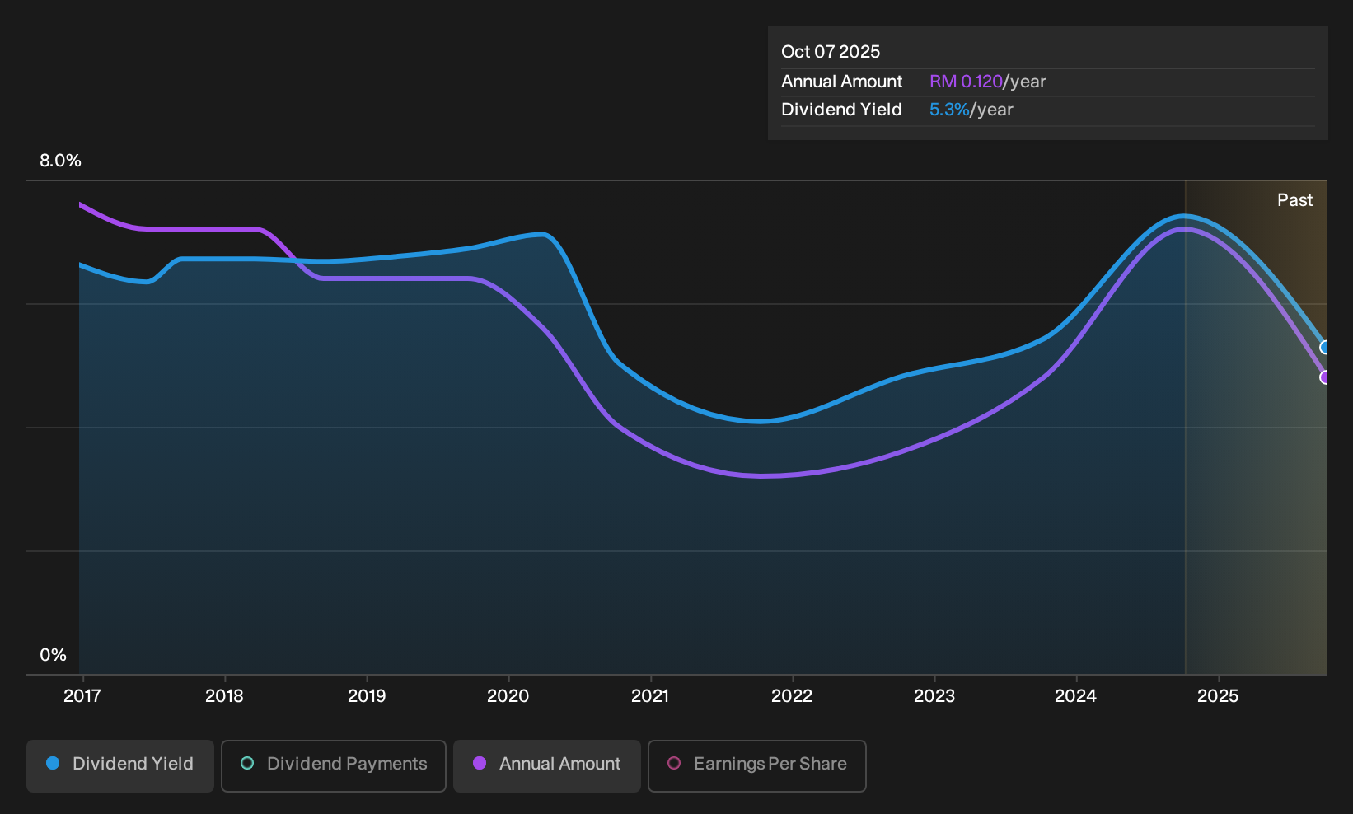Enable the Earnings Per Share series
Screen dimensions: 1353x814
pyautogui.click(x=757, y=765)
